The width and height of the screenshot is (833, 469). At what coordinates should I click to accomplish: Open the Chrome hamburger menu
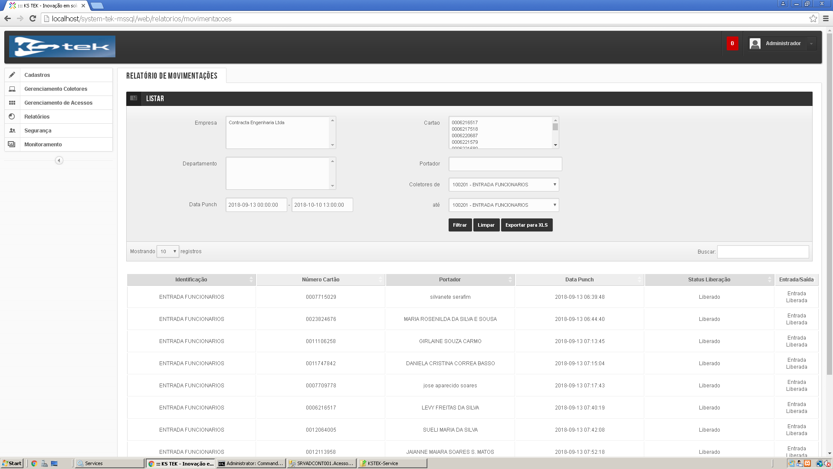(826, 19)
